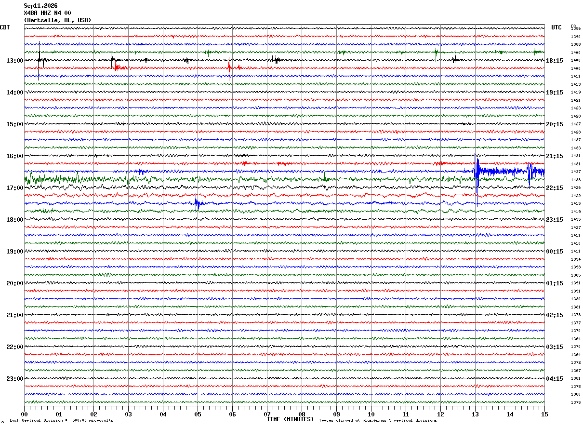Click the Each Vertical Division scale note
The height and width of the screenshot is (427, 583).
pyautogui.click(x=61, y=421)
